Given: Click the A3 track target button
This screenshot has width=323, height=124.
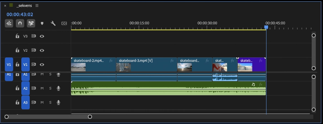Looking at the screenshot, I should coord(25,102).
